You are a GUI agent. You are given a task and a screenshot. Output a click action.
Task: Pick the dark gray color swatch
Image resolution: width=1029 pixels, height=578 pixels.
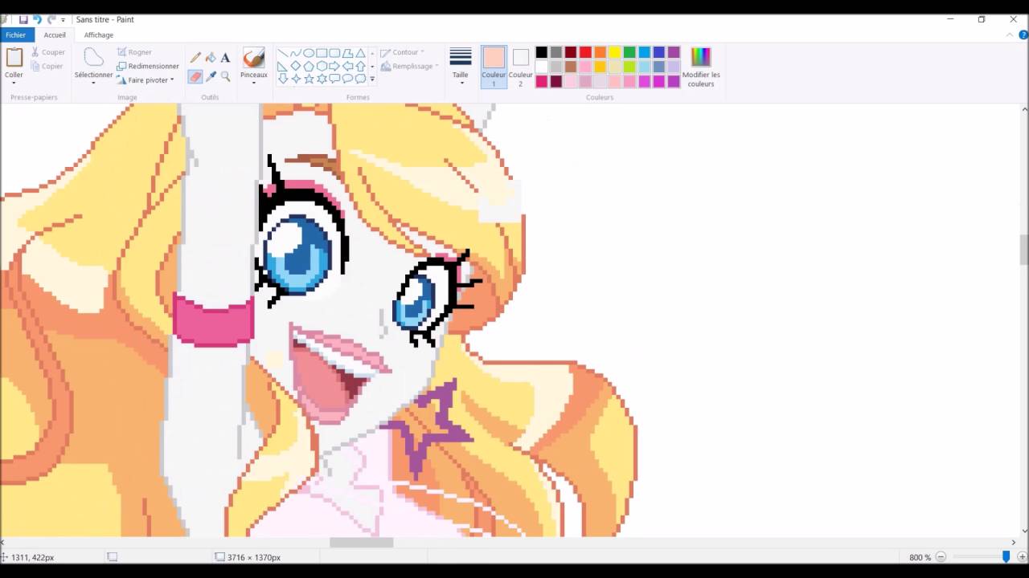[555, 52]
